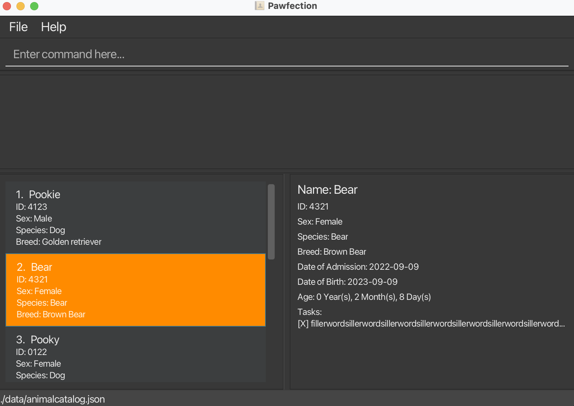Click 'Sex: Female' in the detail panel

(x=320, y=221)
